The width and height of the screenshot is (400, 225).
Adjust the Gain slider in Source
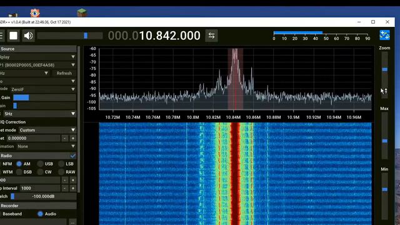point(44,97)
